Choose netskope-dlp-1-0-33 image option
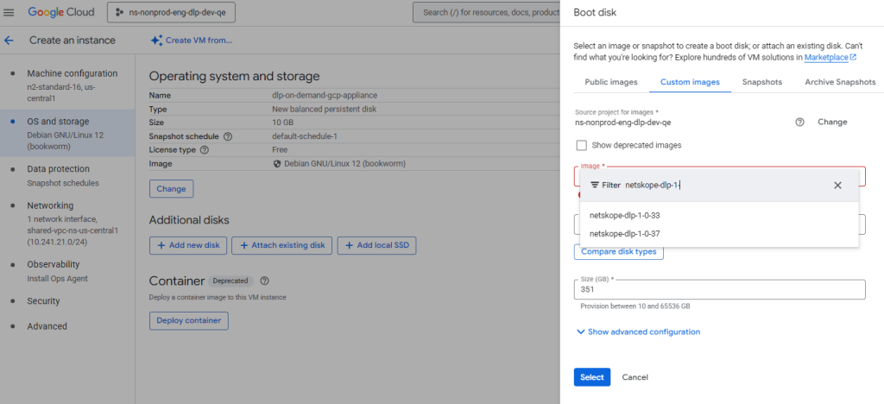 click(x=719, y=215)
